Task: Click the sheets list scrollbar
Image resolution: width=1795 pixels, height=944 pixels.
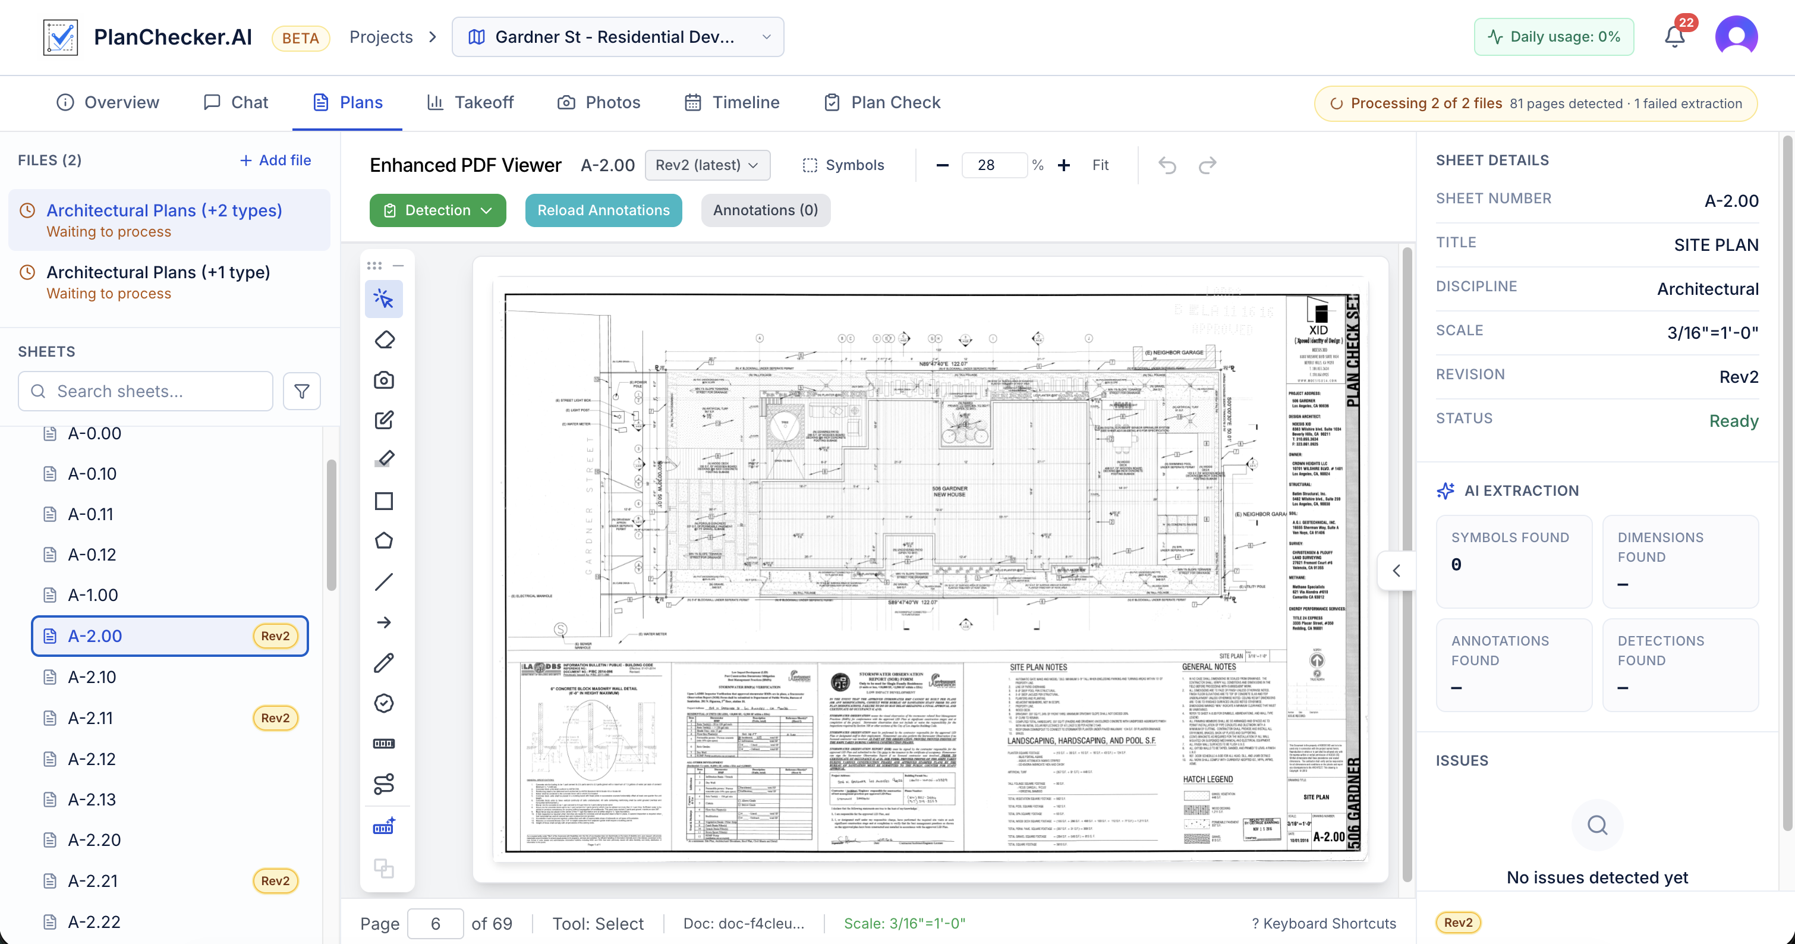Action: pos(332,526)
